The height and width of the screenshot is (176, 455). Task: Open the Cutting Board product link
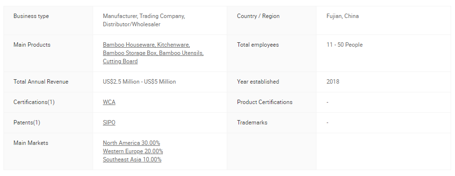[x=120, y=61]
